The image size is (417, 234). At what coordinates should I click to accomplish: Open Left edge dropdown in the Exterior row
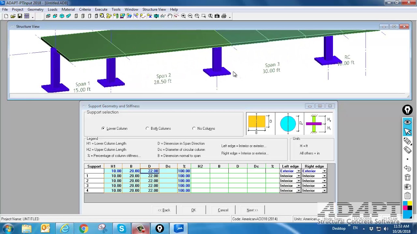tap(298, 171)
